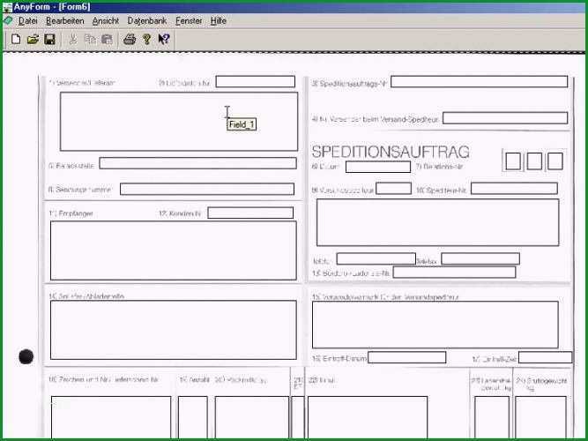
Task: Open the Hilfe menu
Action: (219, 21)
